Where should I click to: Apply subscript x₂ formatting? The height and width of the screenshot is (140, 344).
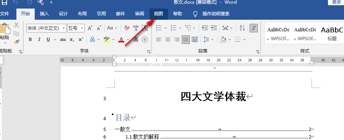pyautogui.click(x=72, y=40)
